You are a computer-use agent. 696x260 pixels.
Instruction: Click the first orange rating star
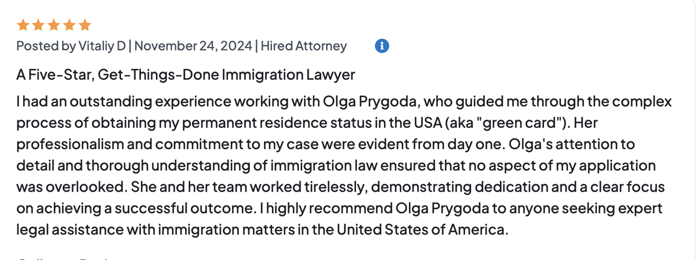click(x=22, y=25)
